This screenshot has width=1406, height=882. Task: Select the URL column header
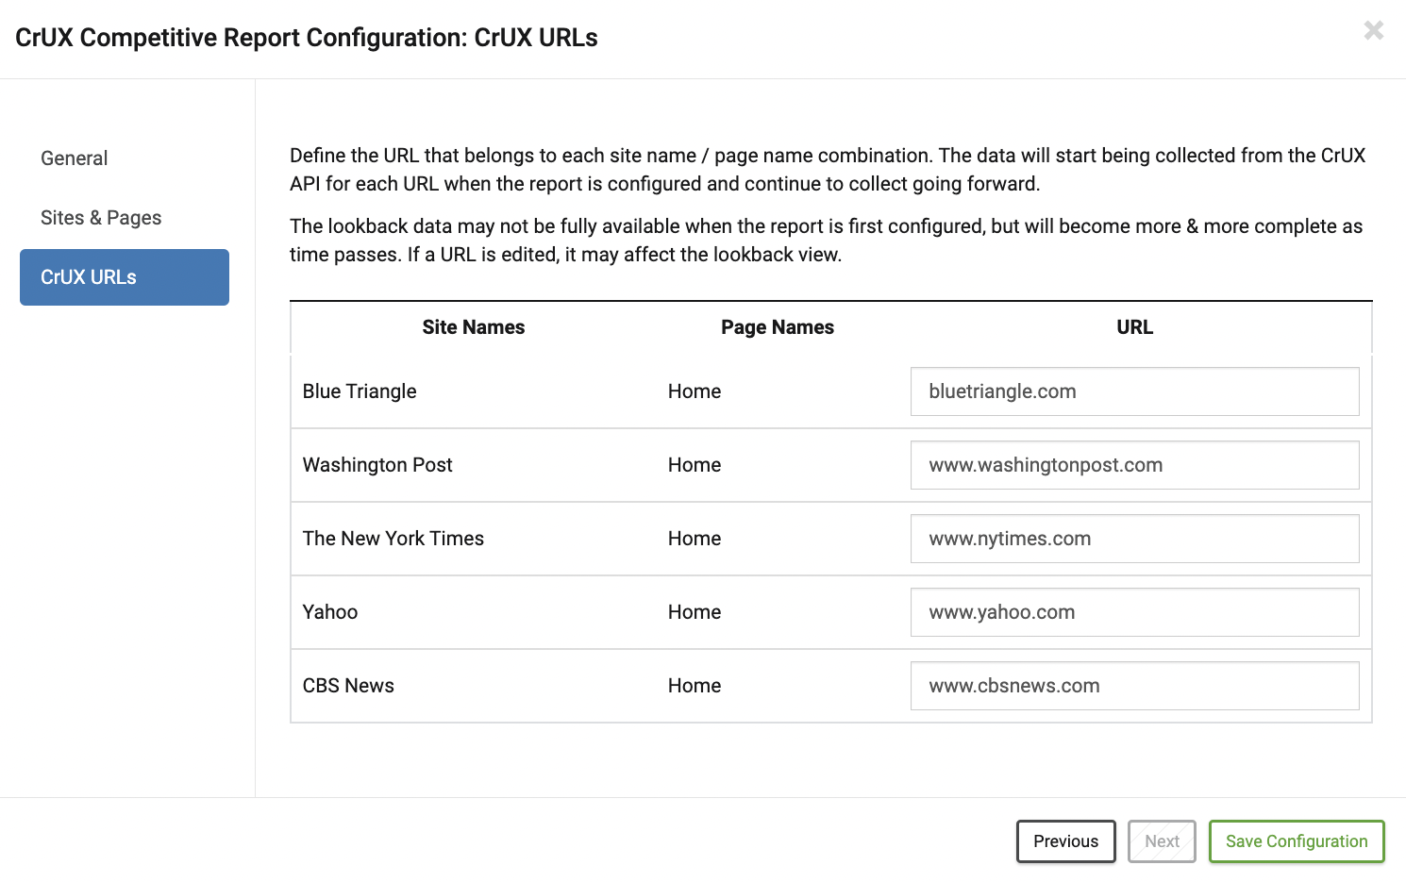coord(1134,327)
